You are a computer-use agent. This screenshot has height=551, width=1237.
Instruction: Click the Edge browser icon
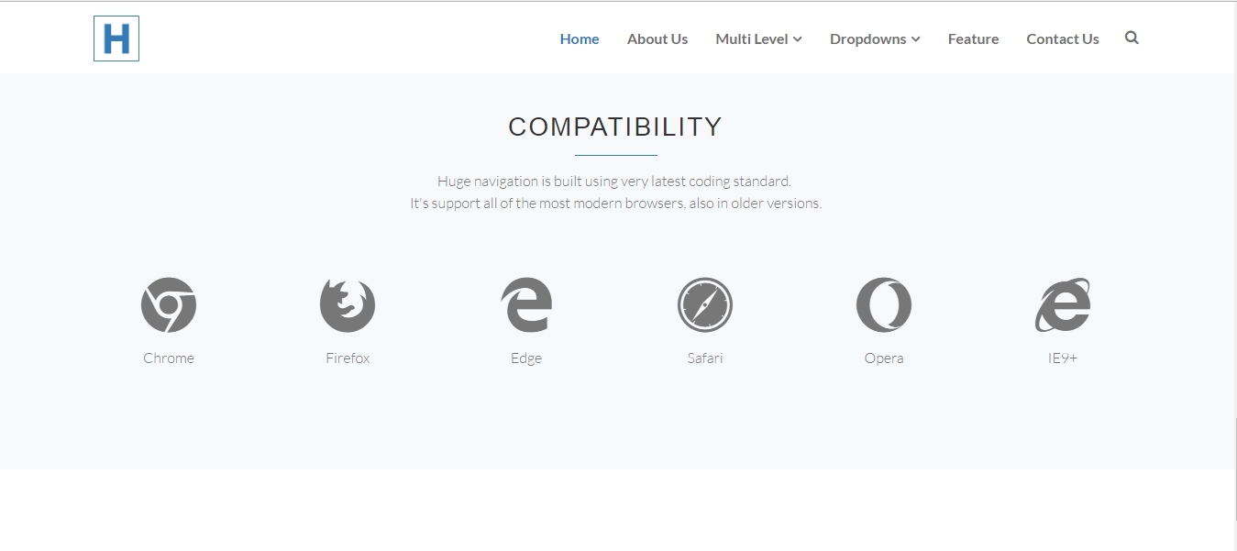[526, 305]
